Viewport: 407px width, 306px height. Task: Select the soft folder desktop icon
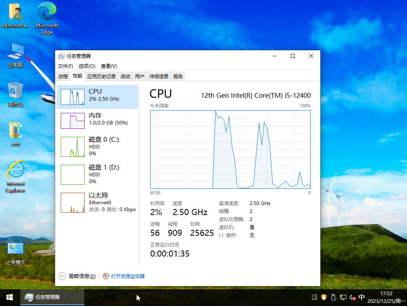coord(16,134)
